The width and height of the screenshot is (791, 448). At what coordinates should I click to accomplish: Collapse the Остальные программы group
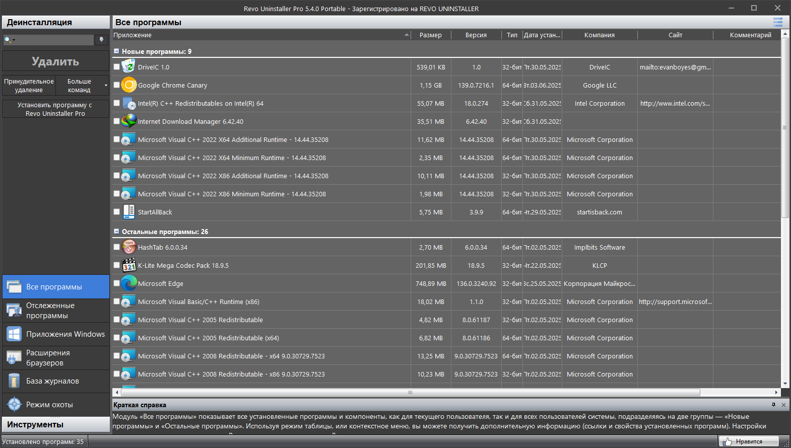(116, 231)
